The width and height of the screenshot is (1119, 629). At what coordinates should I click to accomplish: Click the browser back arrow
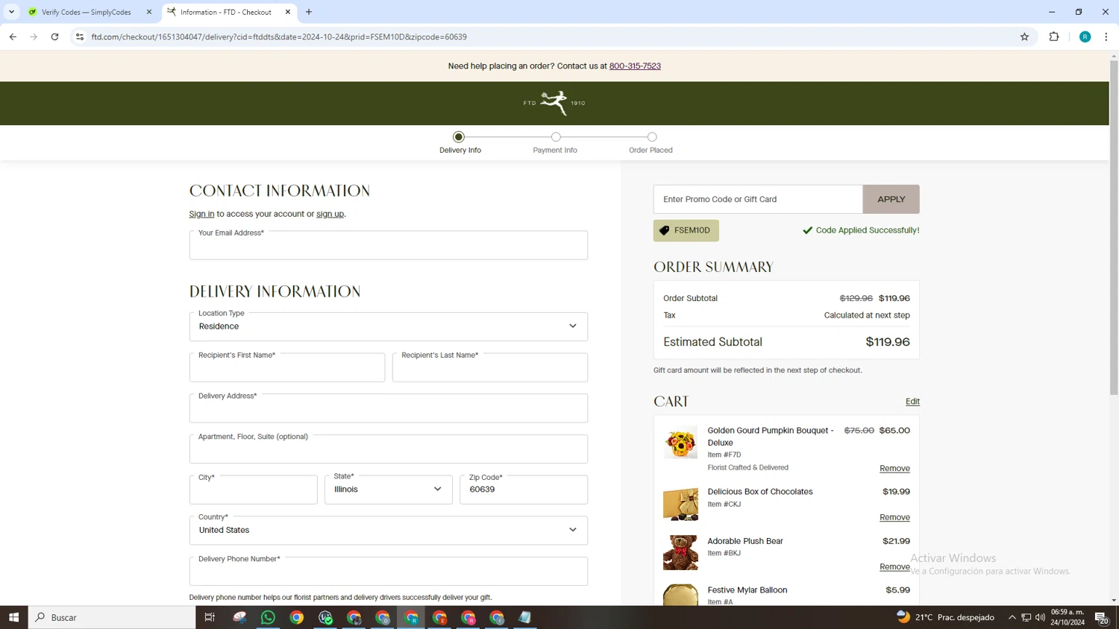pyautogui.click(x=13, y=37)
